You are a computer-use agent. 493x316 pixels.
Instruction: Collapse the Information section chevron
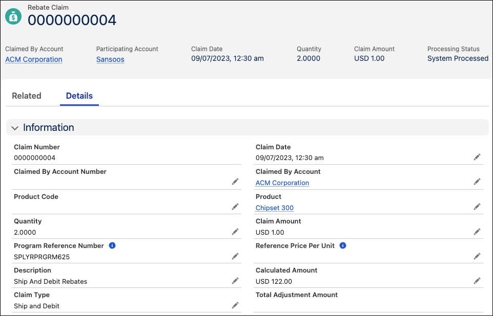click(15, 128)
